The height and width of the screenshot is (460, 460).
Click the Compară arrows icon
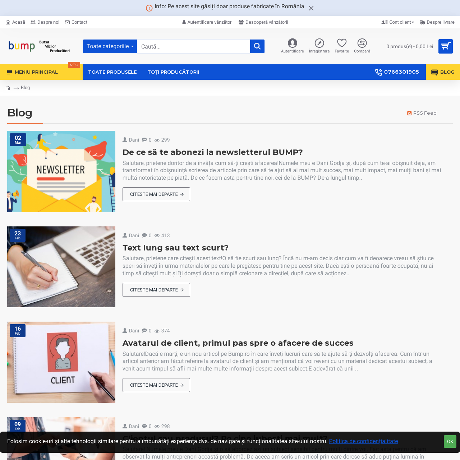[x=362, y=43]
